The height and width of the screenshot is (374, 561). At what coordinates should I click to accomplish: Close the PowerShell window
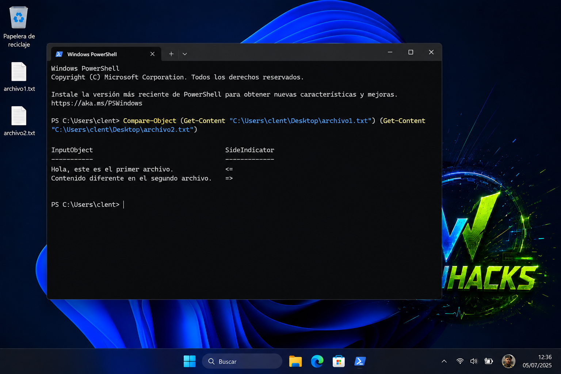tap(431, 52)
